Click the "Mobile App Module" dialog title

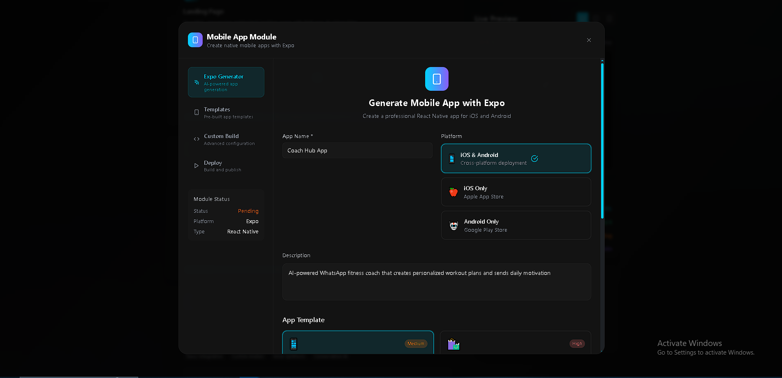tap(241, 37)
